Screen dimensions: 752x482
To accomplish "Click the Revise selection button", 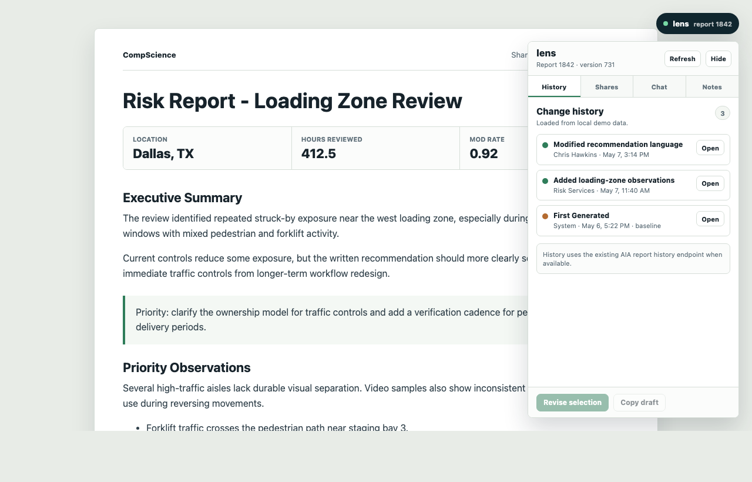I will (572, 403).
